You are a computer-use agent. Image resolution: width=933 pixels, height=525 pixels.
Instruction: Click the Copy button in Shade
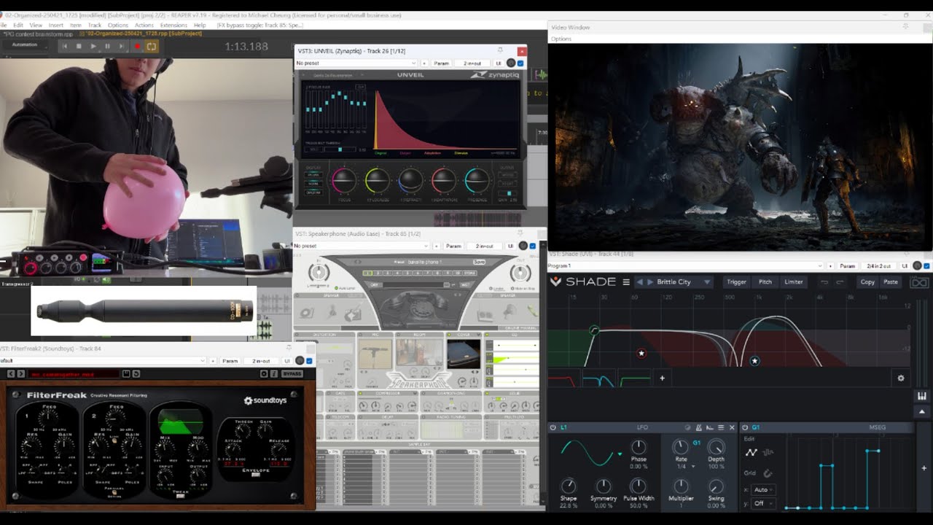tap(867, 281)
